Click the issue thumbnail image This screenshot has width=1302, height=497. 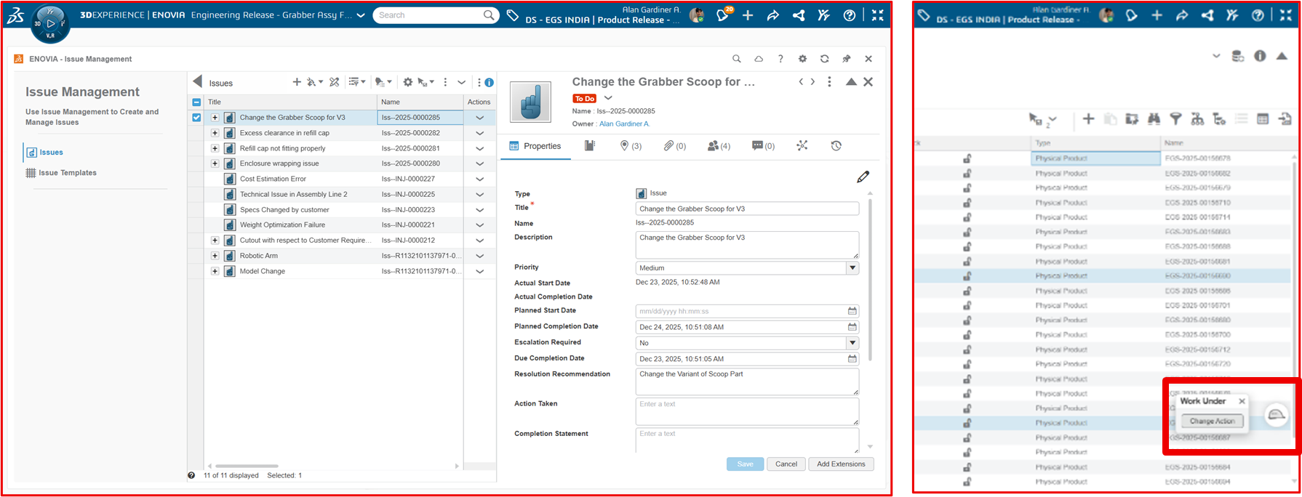point(530,102)
